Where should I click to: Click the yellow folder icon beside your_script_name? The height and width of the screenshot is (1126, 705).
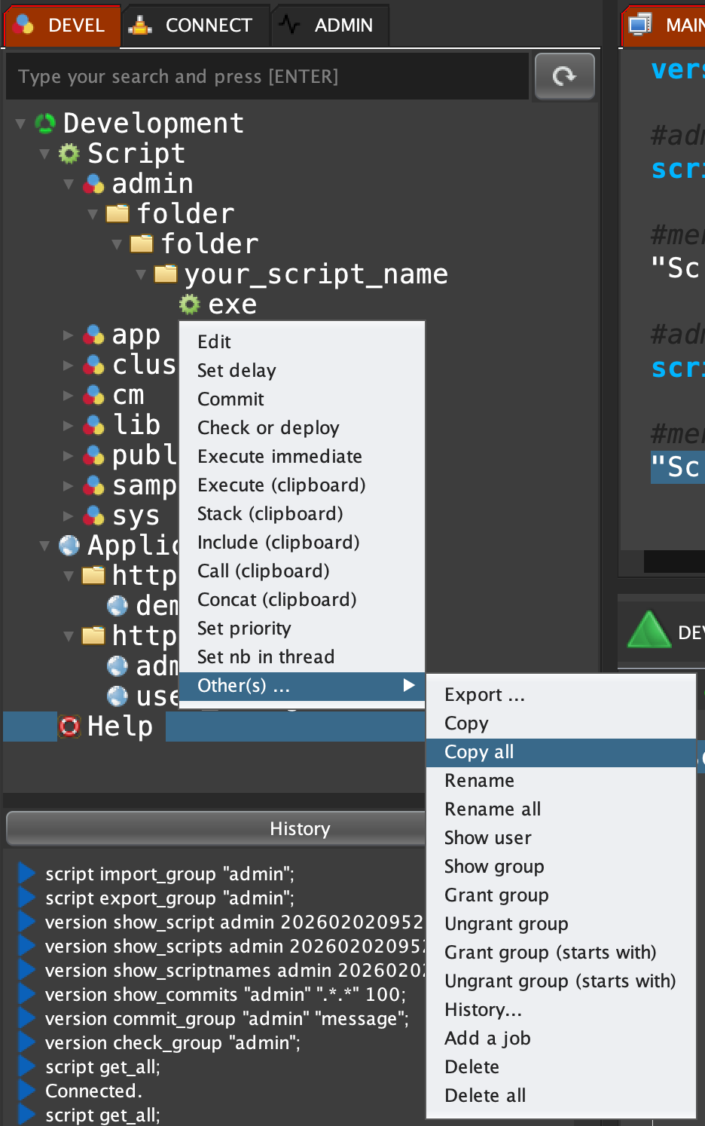166,274
